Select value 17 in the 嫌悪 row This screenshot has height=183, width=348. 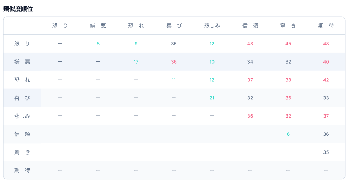[136, 62]
